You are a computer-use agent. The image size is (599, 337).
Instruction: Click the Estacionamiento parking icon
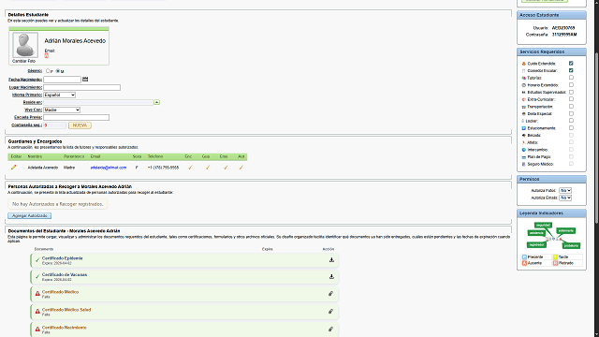(x=524, y=128)
